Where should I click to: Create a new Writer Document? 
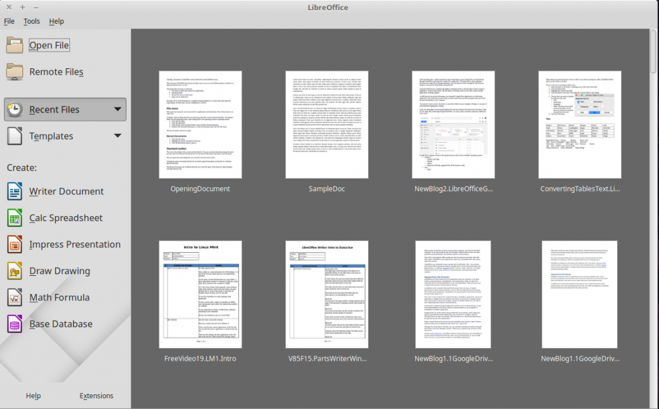(66, 191)
